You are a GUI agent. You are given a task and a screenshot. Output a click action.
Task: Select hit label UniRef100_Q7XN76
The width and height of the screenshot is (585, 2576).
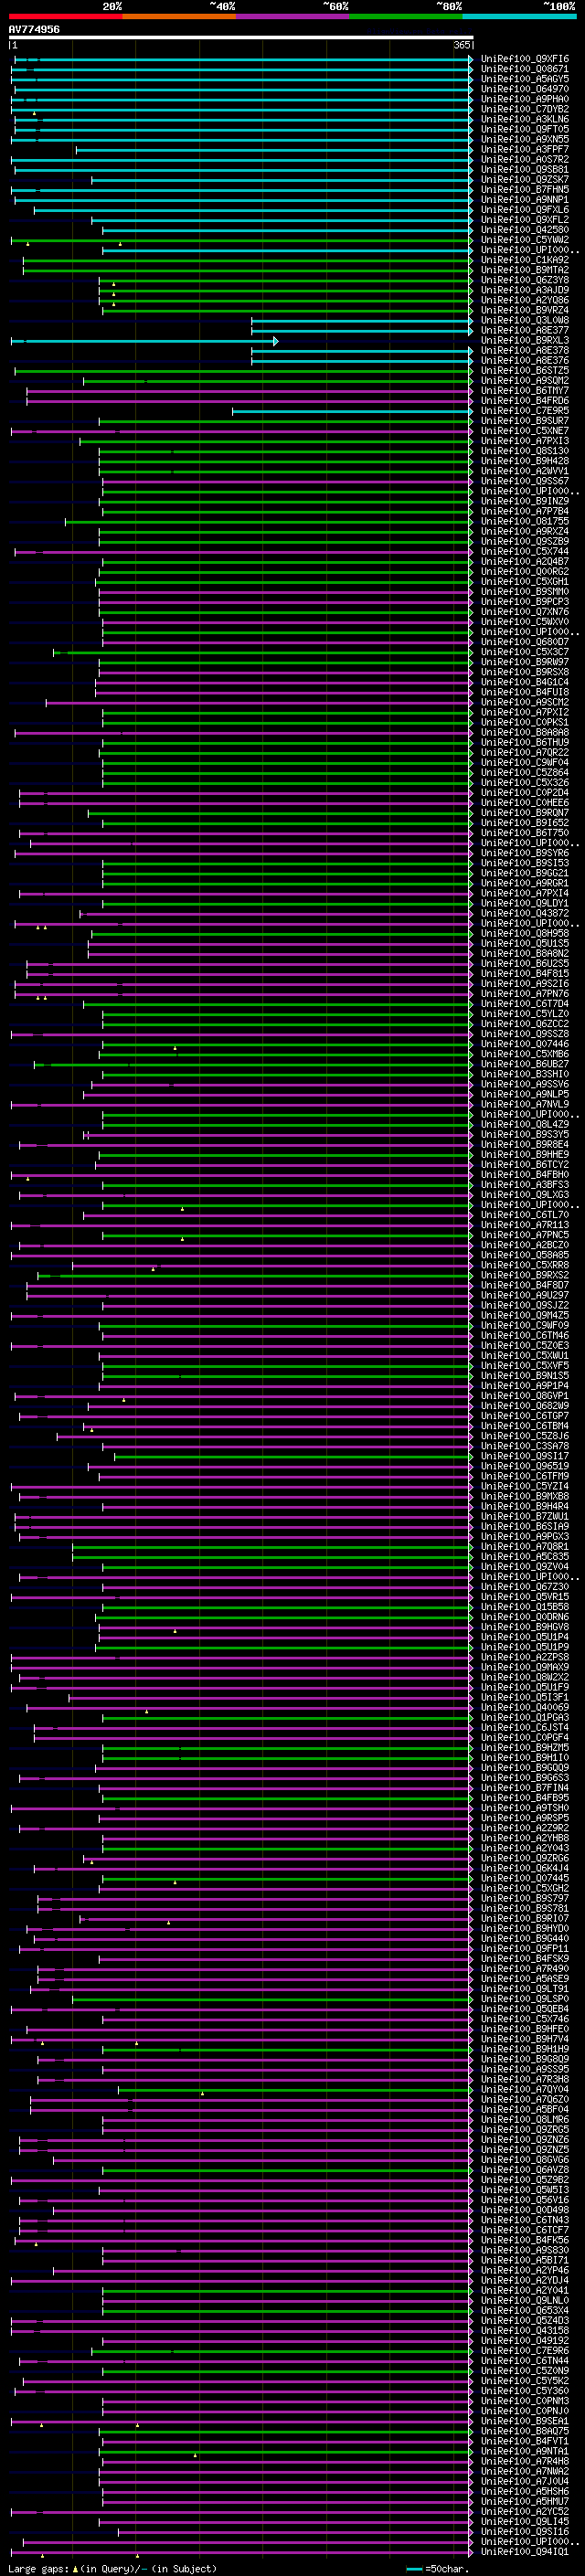525,612
